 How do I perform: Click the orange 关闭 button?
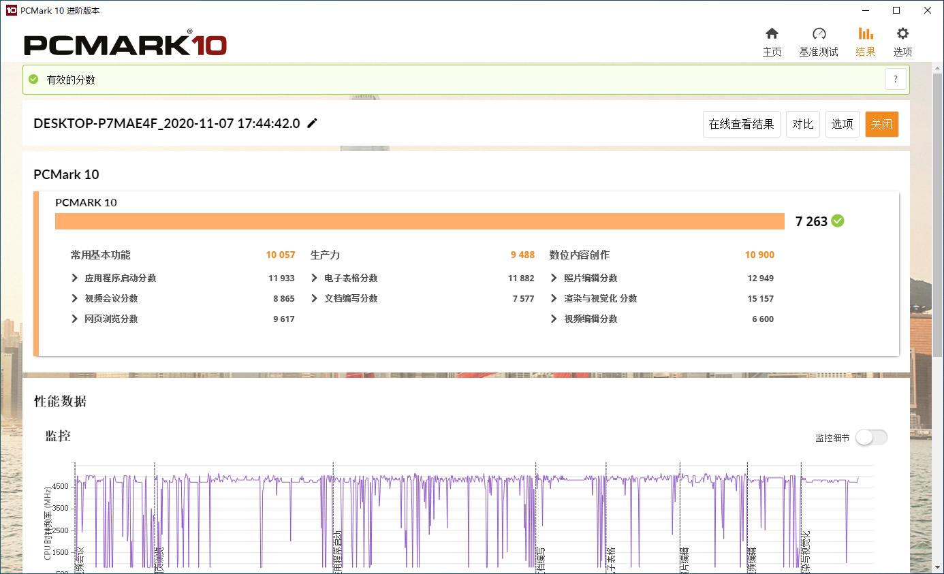pos(881,124)
